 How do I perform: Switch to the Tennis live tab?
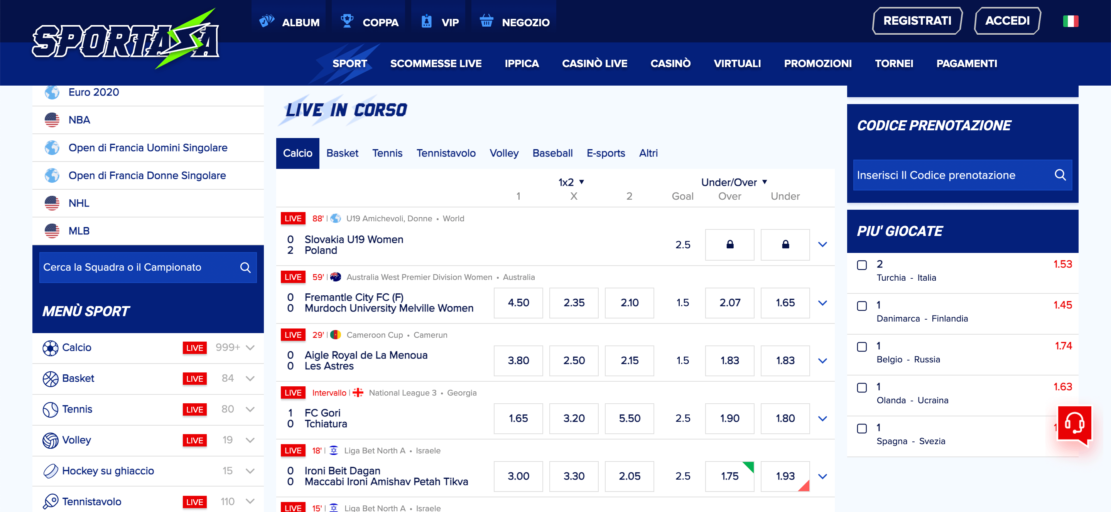(387, 153)
